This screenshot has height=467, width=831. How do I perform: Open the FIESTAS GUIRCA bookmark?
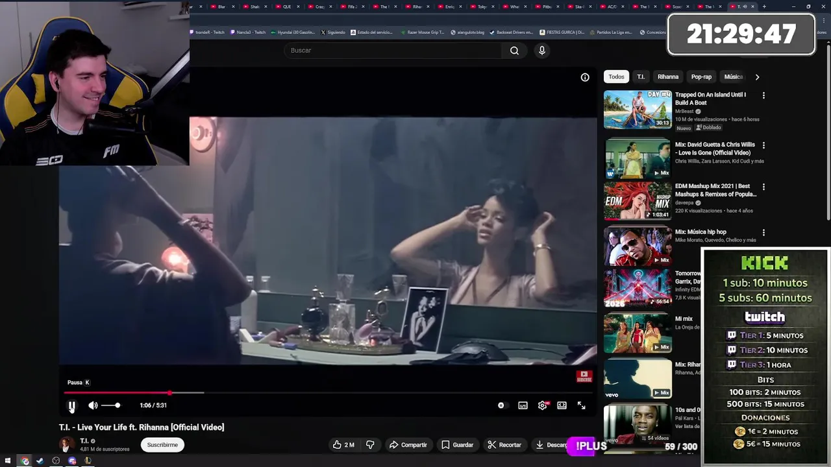(562, 32)
